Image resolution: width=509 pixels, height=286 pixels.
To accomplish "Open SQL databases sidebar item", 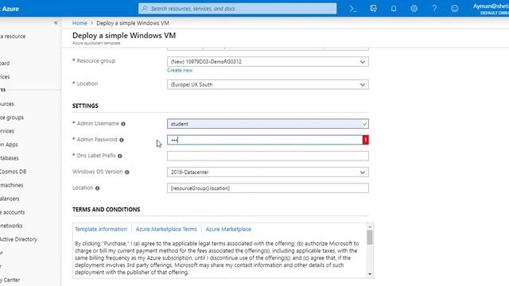I will [10, 158].
